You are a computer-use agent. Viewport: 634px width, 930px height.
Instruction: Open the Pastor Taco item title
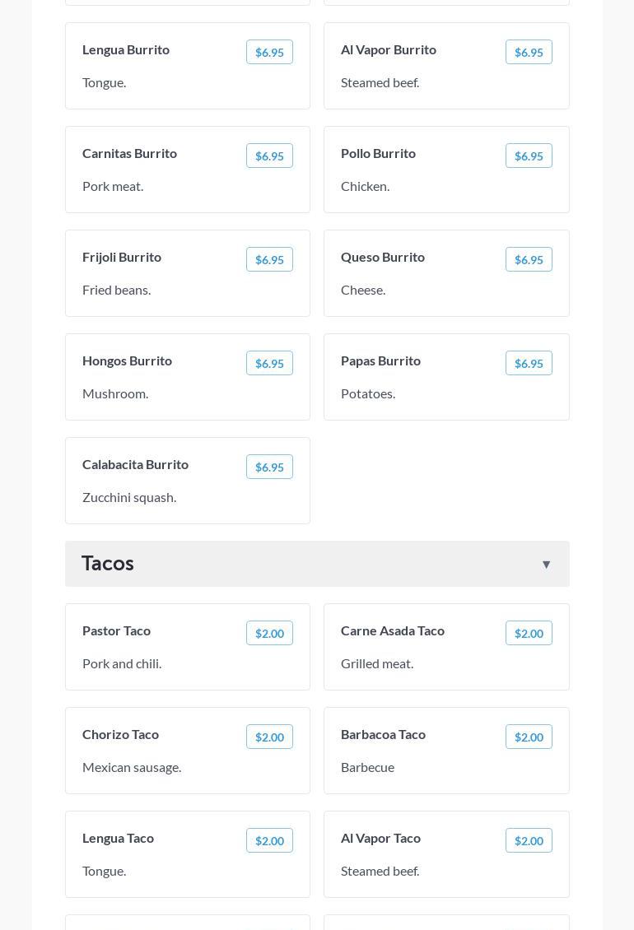click(x=116, y=630)
